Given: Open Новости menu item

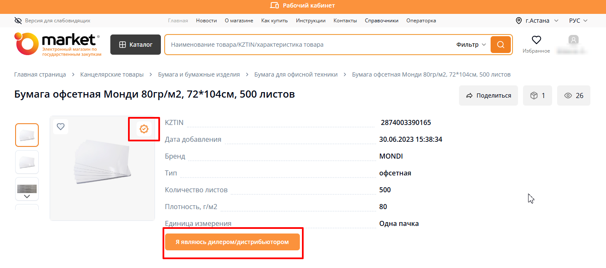Looking at the screenshot, I should coord(206,21).
